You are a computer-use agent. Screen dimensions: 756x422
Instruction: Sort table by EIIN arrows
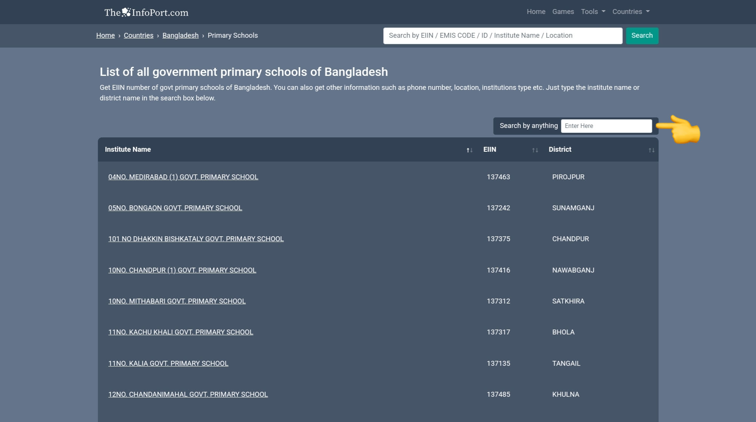tap(535, 150)
